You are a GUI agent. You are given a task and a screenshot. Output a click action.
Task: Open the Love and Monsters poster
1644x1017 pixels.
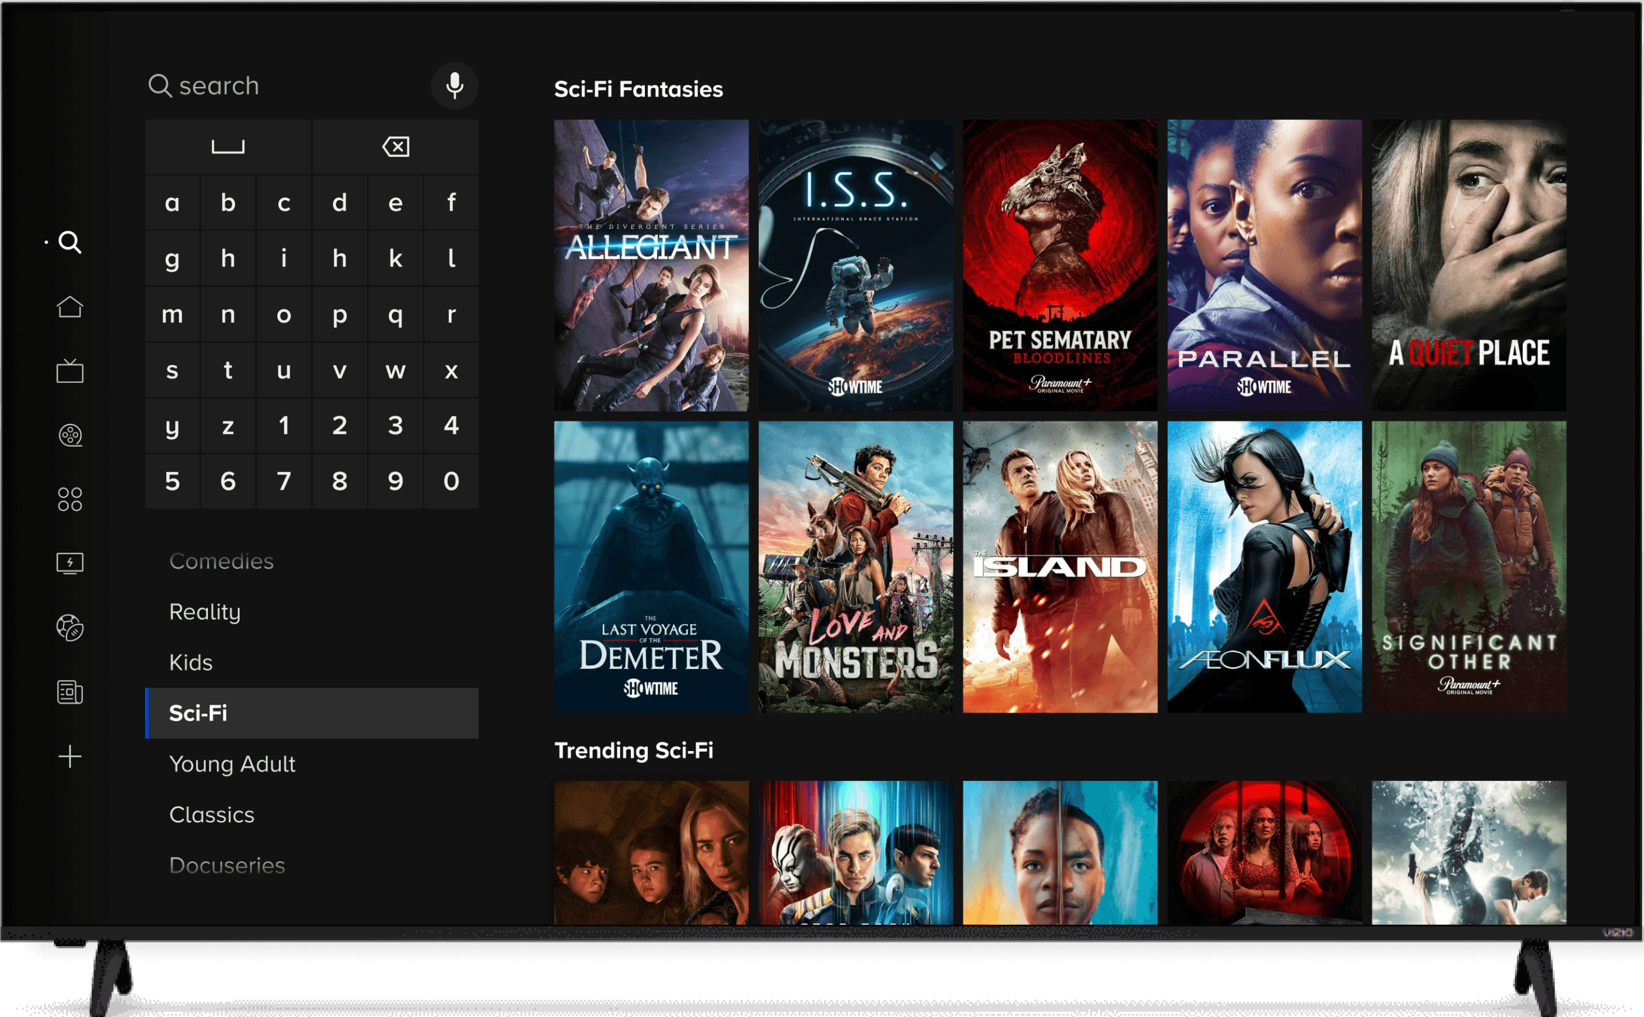(x=856, y=567)
